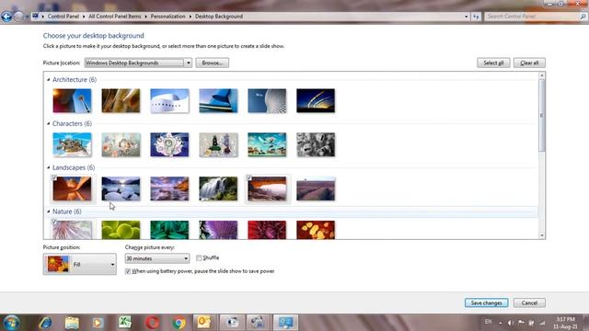Image resolution: width=589 pixels, height=331 pixels.
Task: Open Excel from the taskbar
Action: (125, 323)
